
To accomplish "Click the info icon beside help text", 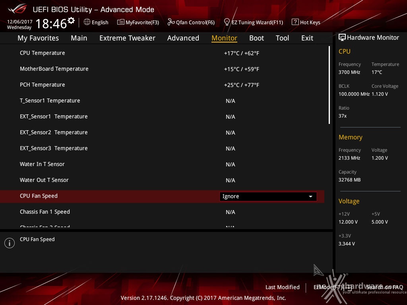I will [10, 243].
